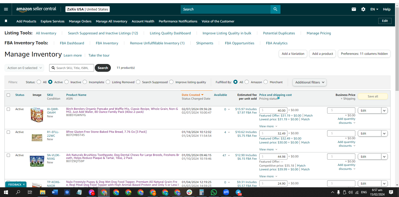Sort by the Date Created column

tap(193, 95)
